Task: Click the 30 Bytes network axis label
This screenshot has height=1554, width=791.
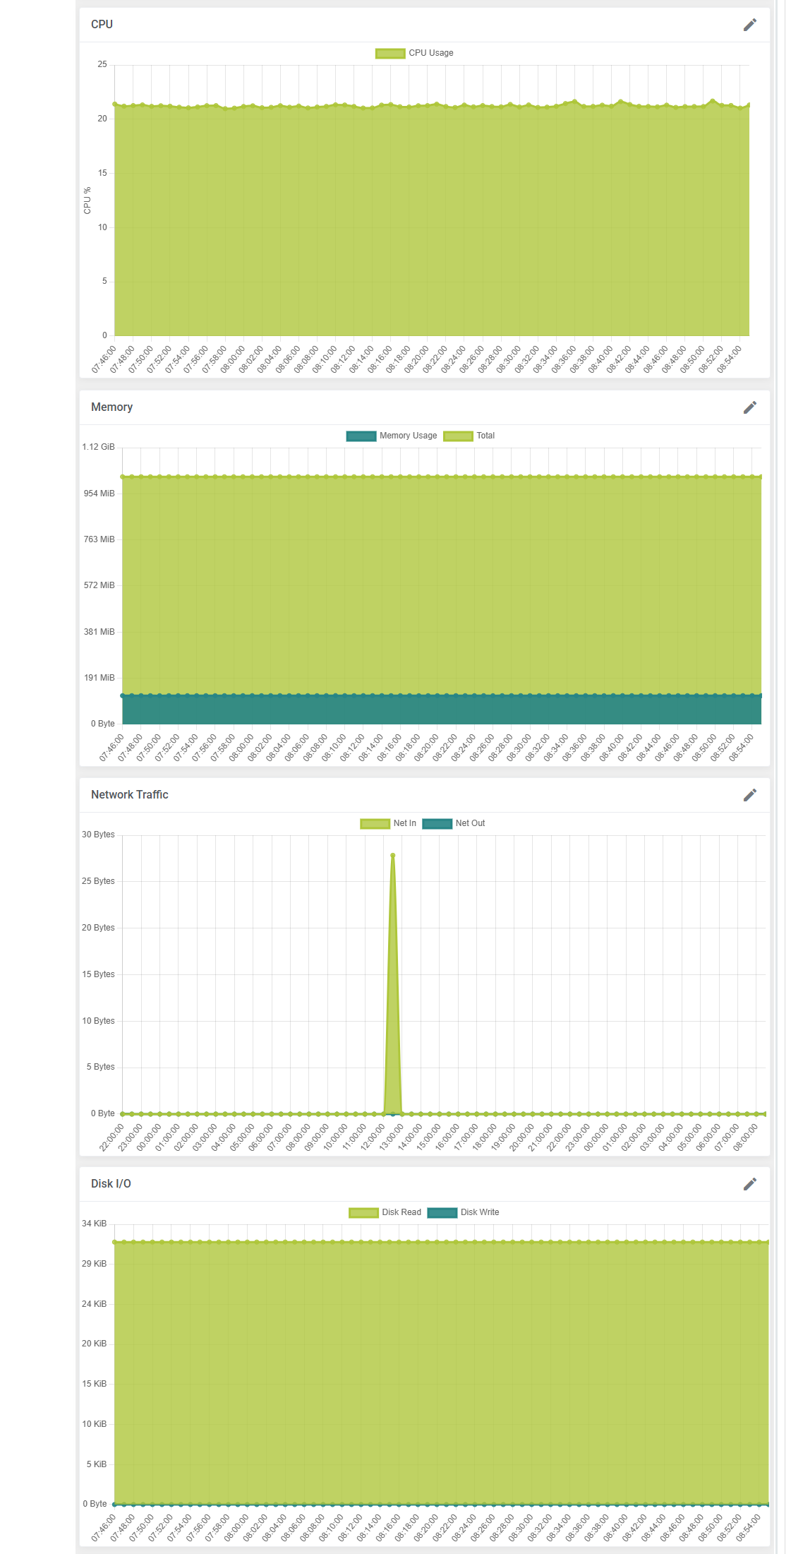Action: [98, 835]
